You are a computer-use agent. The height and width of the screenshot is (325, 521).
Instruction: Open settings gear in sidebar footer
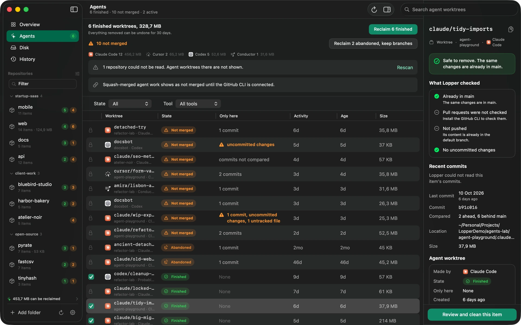72,313
